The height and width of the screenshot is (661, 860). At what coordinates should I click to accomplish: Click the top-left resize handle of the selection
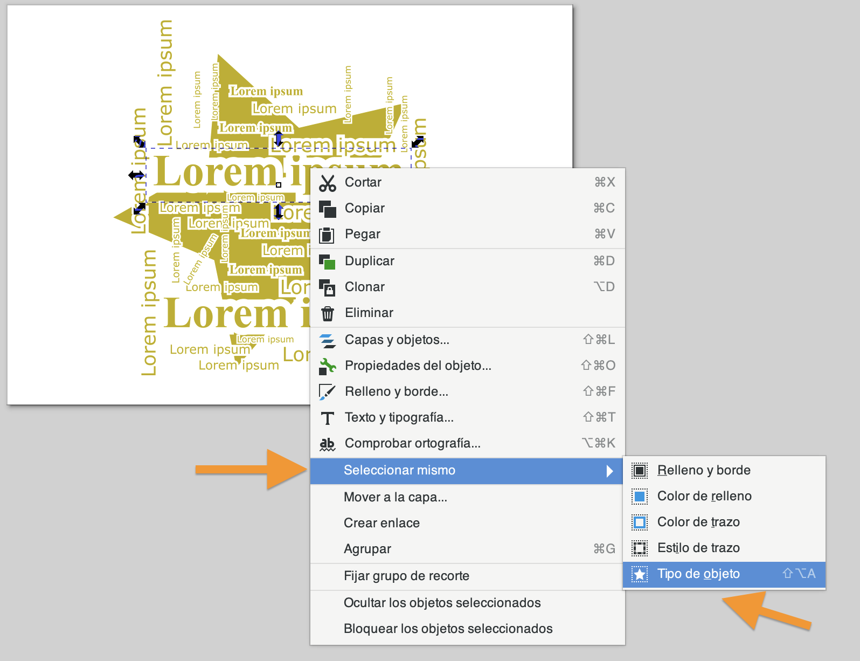coord(139,142)
